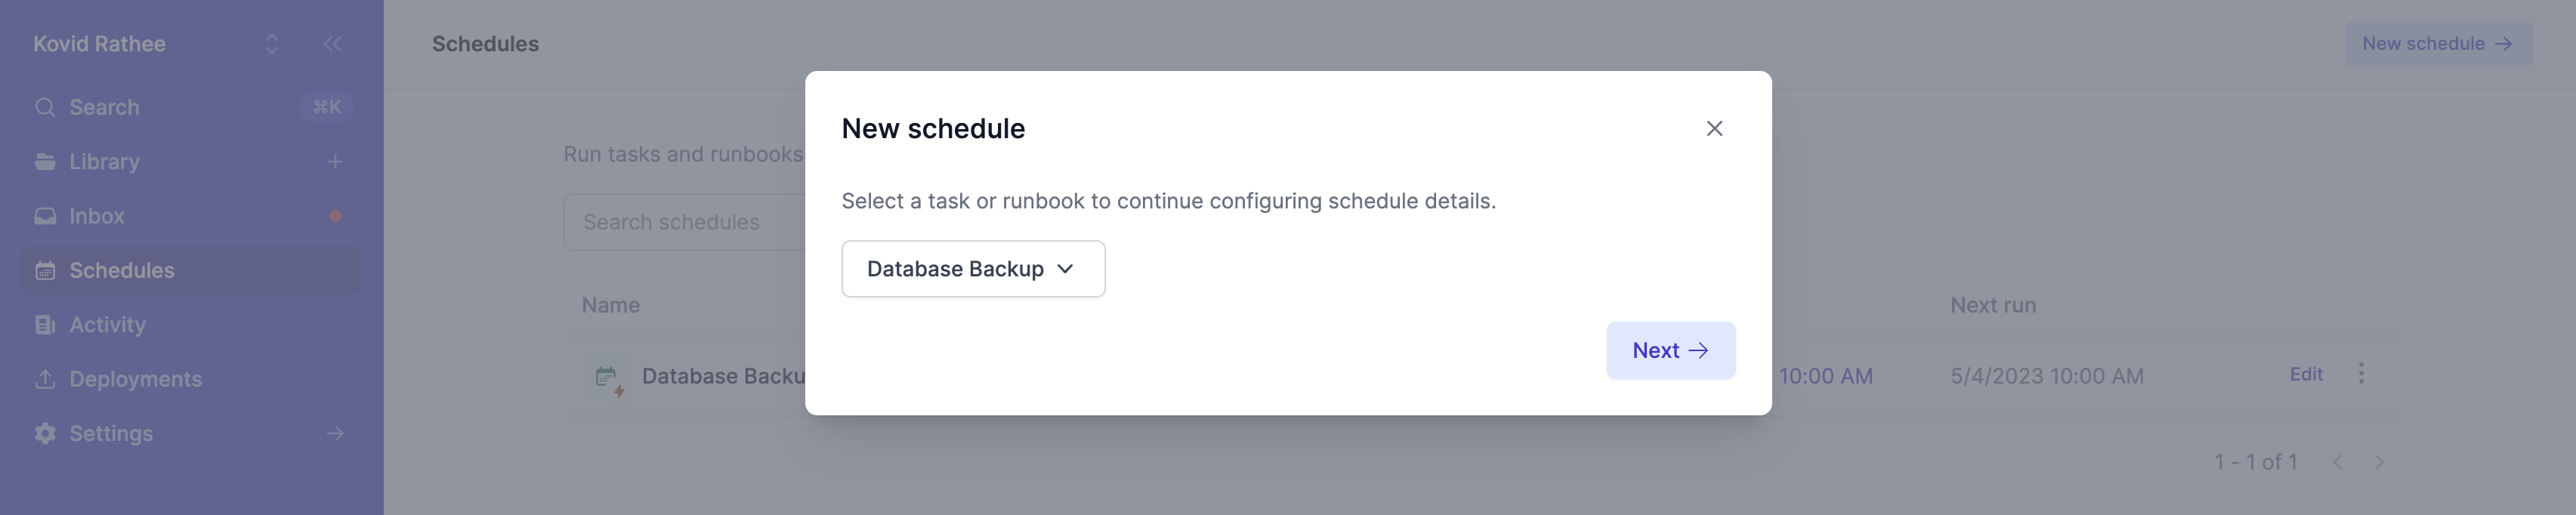Click the Search magnifier icon in sidebar
The width and height of the screenshot is (2576, 515).
tap(45, 107)
